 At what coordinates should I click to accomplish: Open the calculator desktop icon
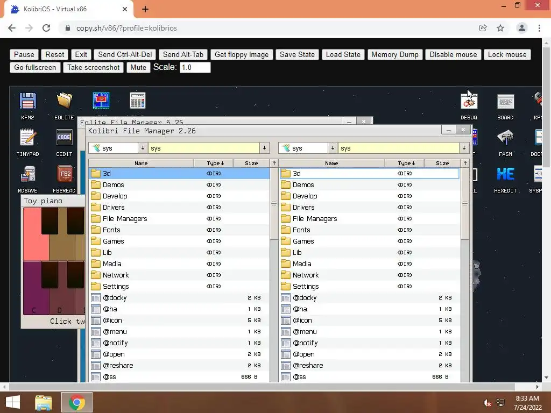[137, 101]
